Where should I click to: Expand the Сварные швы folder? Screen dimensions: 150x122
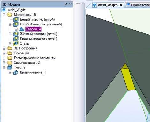click(x=4, y=63)
